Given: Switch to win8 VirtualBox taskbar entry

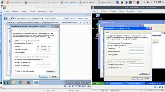Looking at the screenshot, I should (105, 2).
